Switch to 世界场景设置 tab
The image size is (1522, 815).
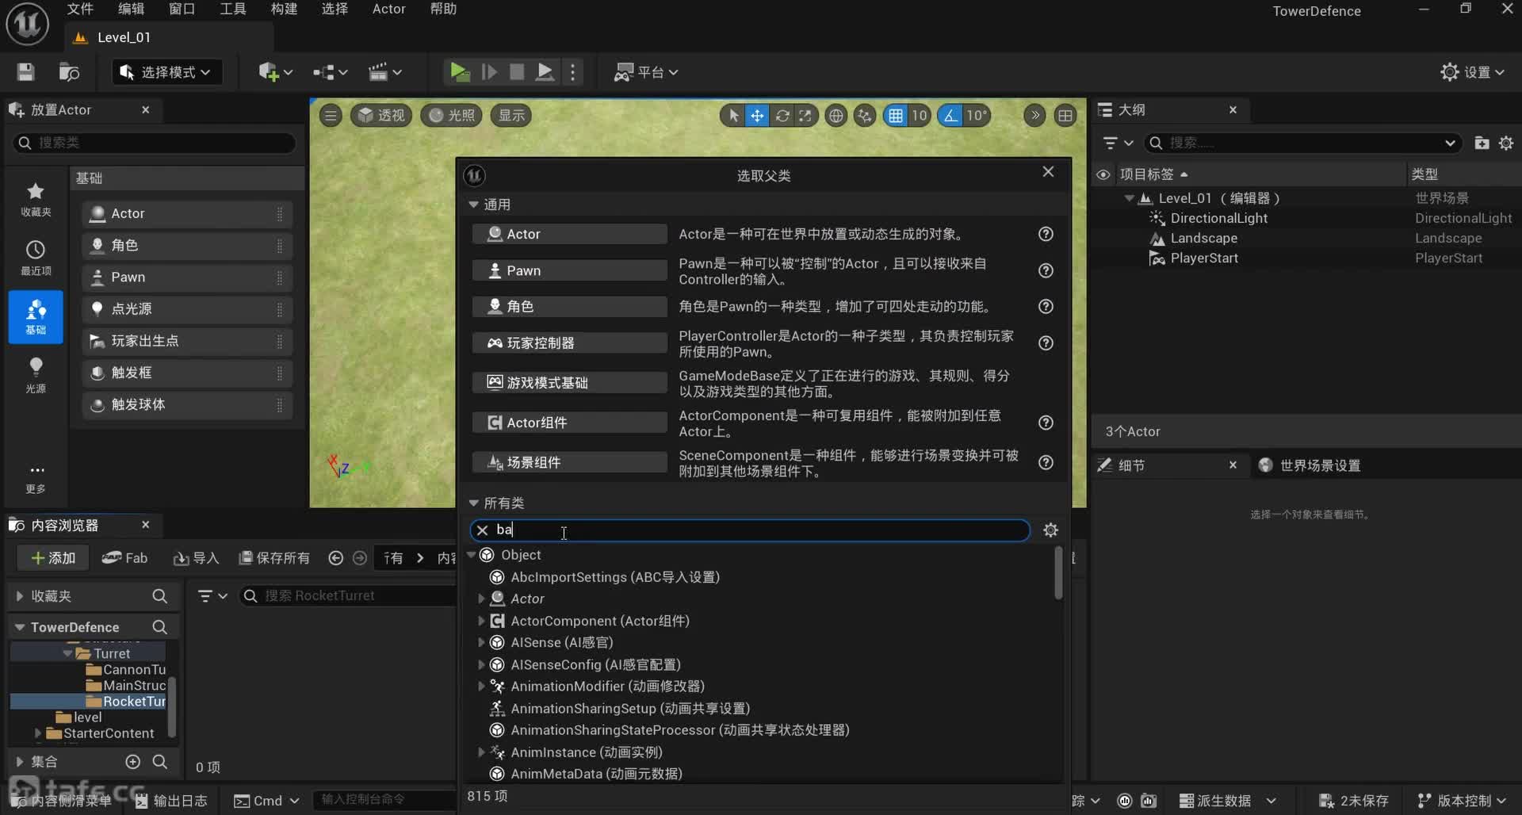(x=1319, y=465)
